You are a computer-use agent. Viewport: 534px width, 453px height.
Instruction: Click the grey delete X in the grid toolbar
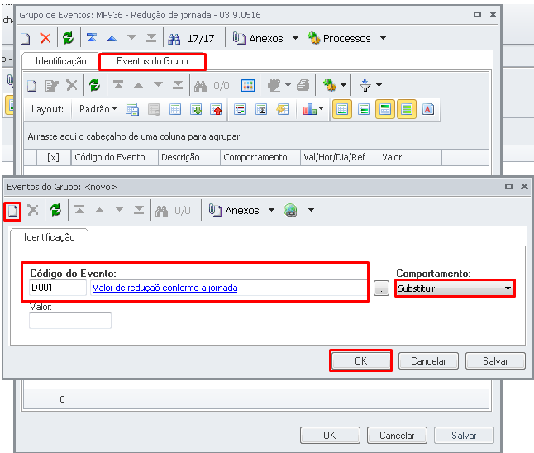click(72, 85)
